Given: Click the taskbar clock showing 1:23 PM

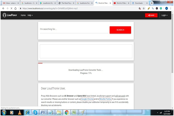Looking at the screenshot, I should [x=167, y=113].
